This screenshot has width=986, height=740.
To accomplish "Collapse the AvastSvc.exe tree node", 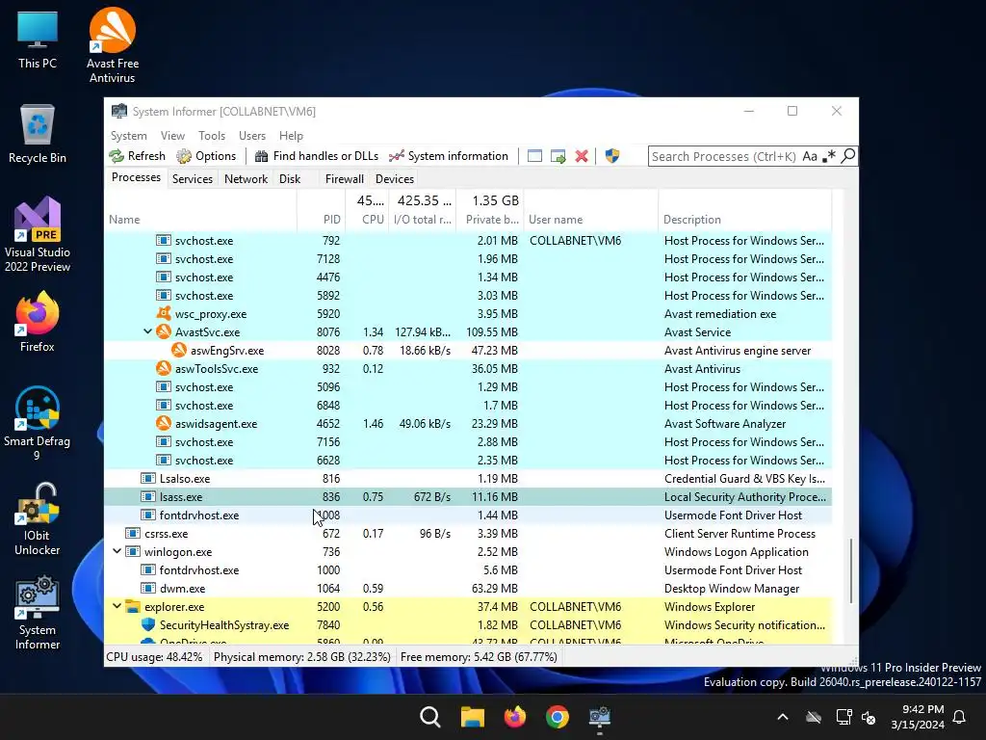I will click(x=147, y=331).
